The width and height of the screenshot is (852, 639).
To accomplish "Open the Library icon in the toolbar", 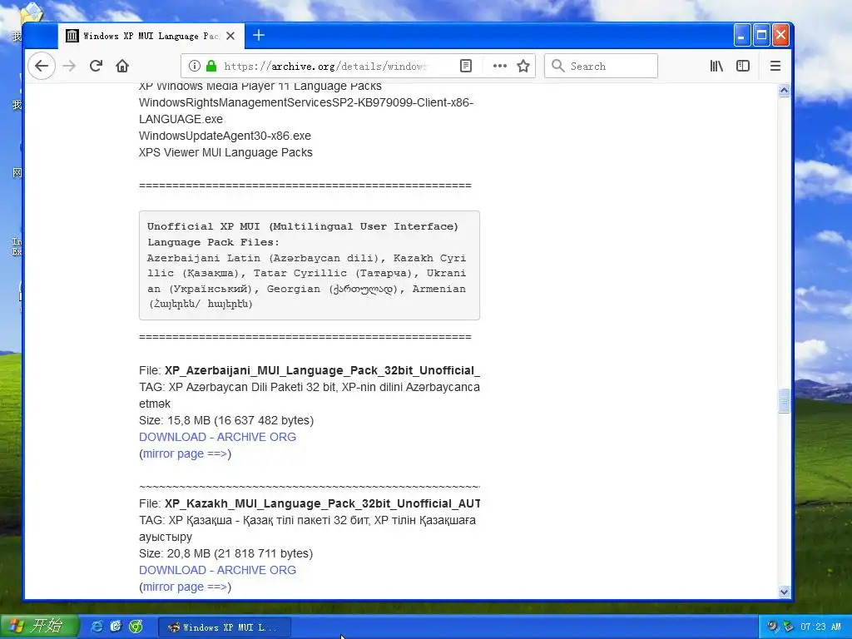I will point(716,66).
